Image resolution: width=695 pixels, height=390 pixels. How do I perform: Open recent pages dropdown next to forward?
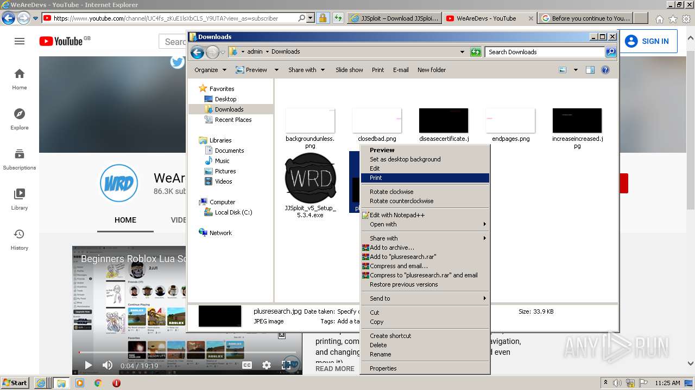click(223, 53)
